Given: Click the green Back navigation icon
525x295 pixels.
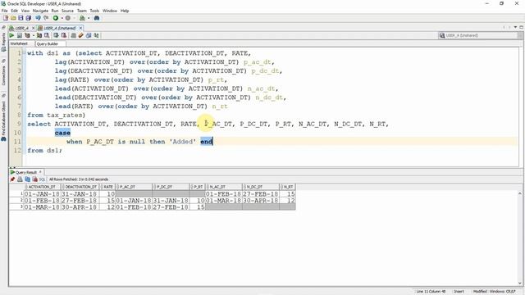Looking at the screenshot, I should 56,18.
